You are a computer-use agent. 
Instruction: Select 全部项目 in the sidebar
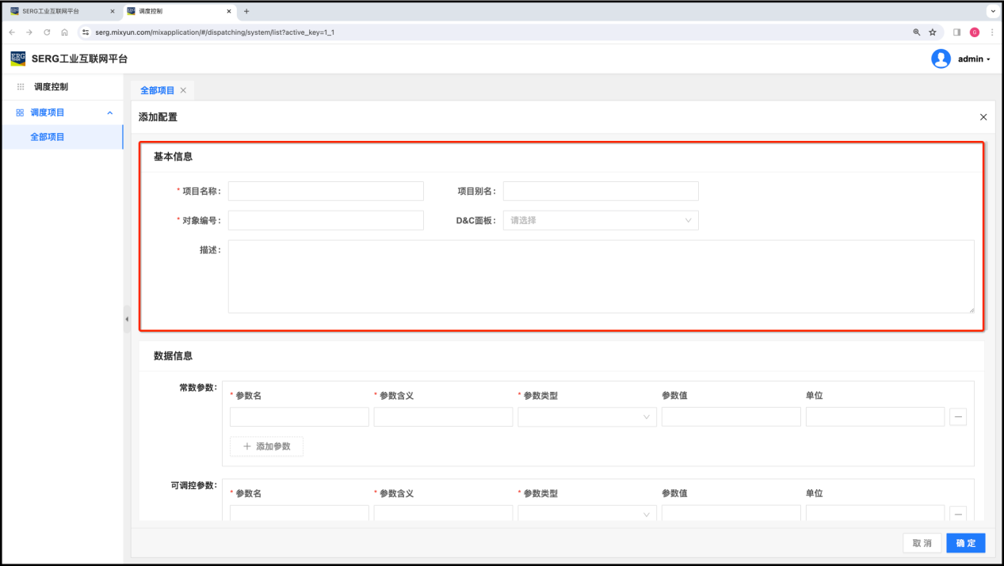pos(48,137)
